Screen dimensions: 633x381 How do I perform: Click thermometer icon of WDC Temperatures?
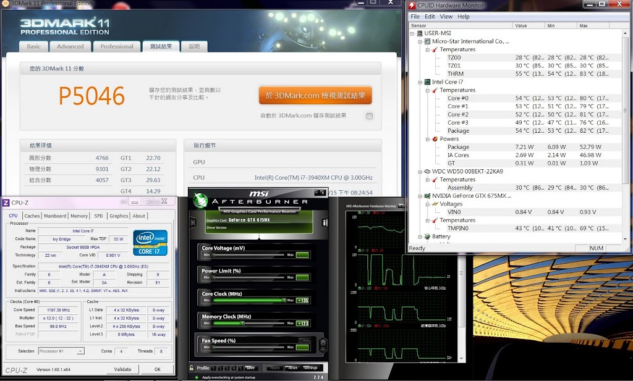435,180
